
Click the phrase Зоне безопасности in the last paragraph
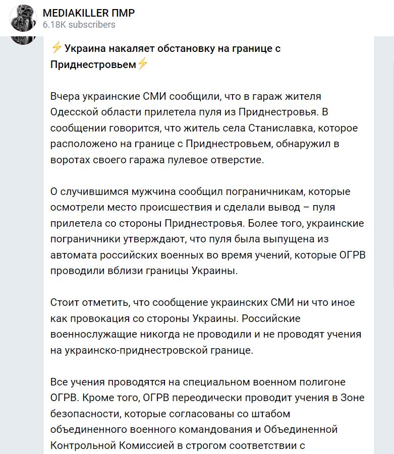pos(207,405)
